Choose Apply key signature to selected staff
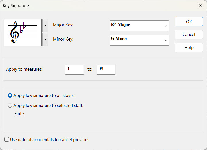207x150 pixels. pyautogui.click(x=10, y=106)
